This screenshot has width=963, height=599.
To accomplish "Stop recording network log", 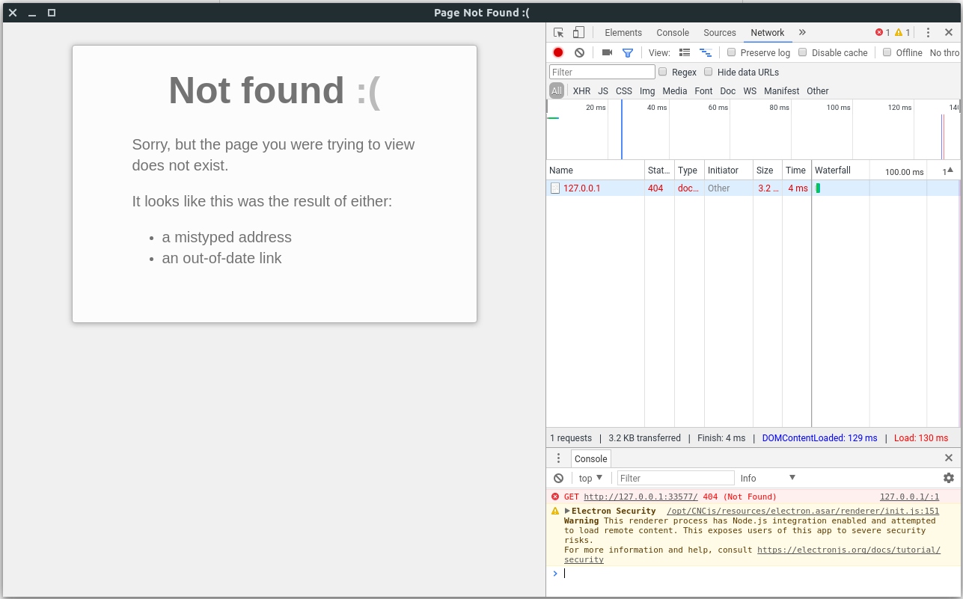I will point(557,52).
